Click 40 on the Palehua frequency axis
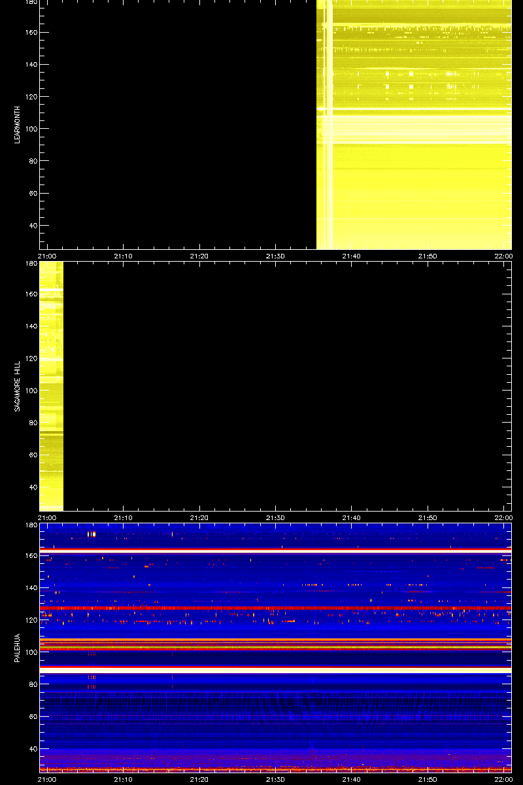Screen dimensions: 523x785 (x=33, y=748)
